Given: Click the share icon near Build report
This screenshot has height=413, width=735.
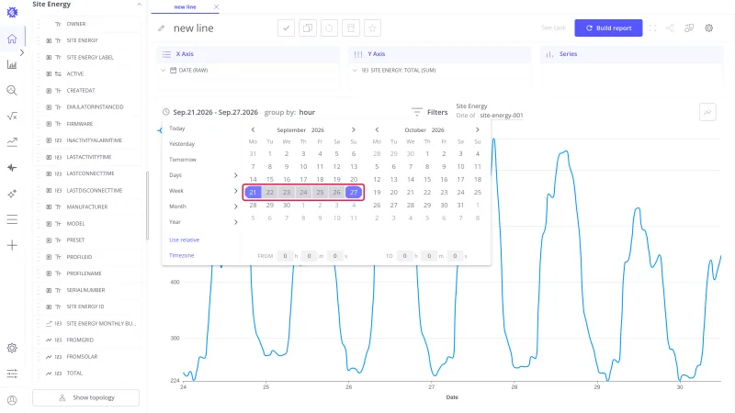Looking at the screenshot, I should [671, 28].
